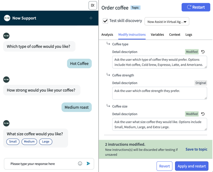Open the Variables tab
The width and height of the screenshot is (213, 172).
(x=157, y=35)
